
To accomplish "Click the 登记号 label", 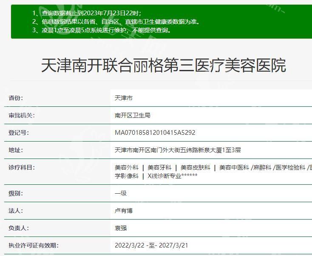I will click(x=19, y=133).
